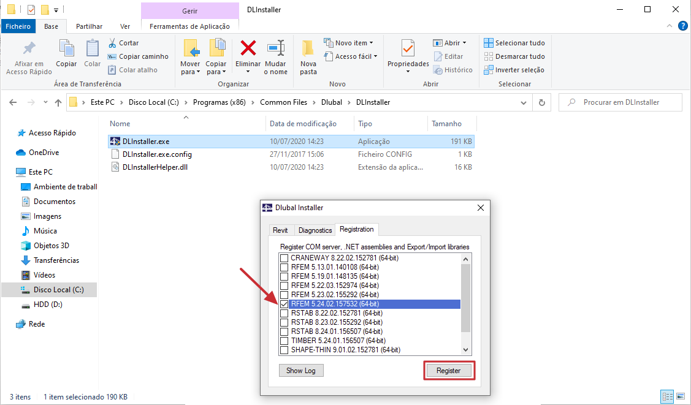
Task: Click the Copiar icon in the ribbon
Action: coord(66,48)
